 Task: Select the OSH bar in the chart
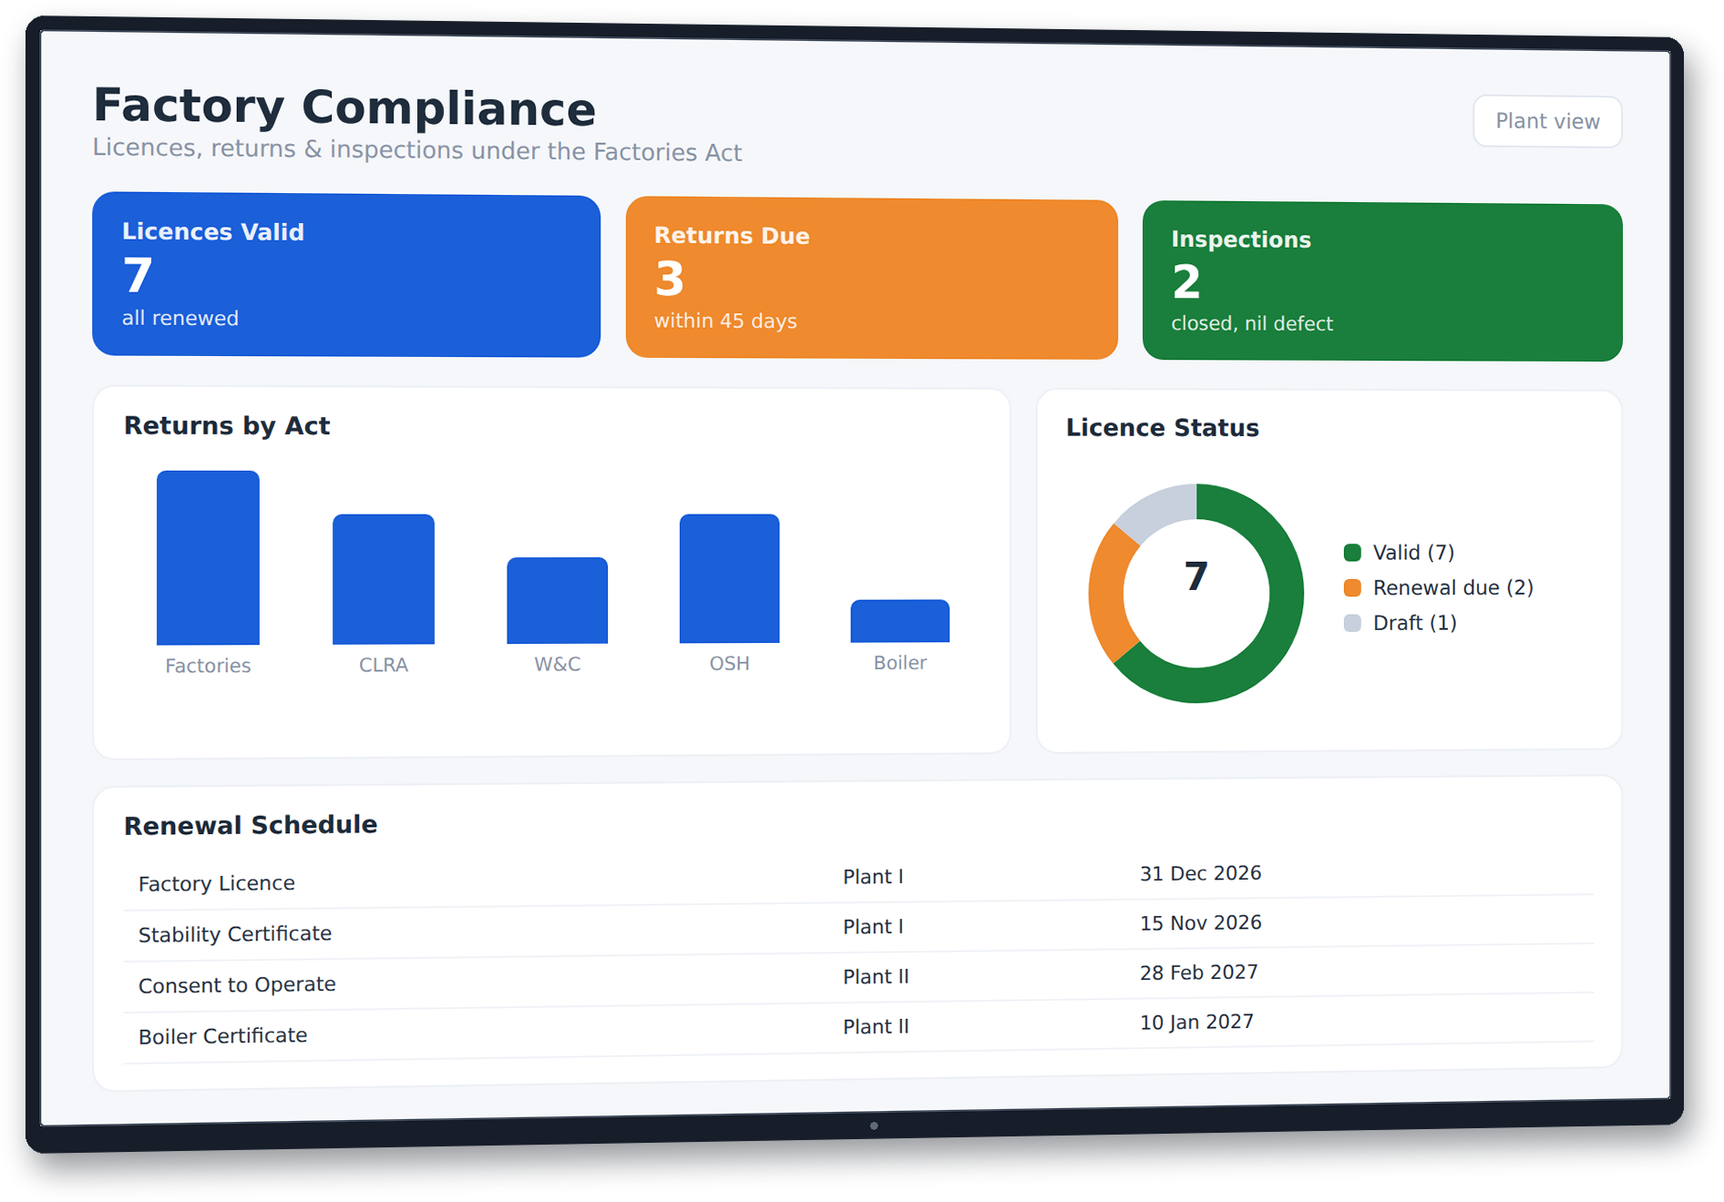(x=729, y=578)
